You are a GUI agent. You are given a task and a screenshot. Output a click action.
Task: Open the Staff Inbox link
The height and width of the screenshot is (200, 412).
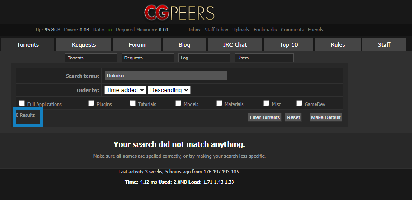tap(216, 30)
